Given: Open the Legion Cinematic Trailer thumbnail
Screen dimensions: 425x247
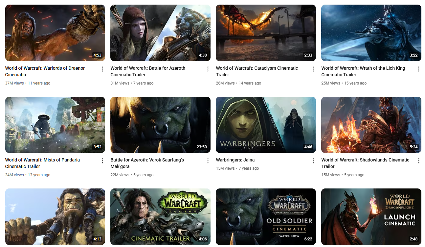Looking at the screenshot, I should tap(161, 217).
